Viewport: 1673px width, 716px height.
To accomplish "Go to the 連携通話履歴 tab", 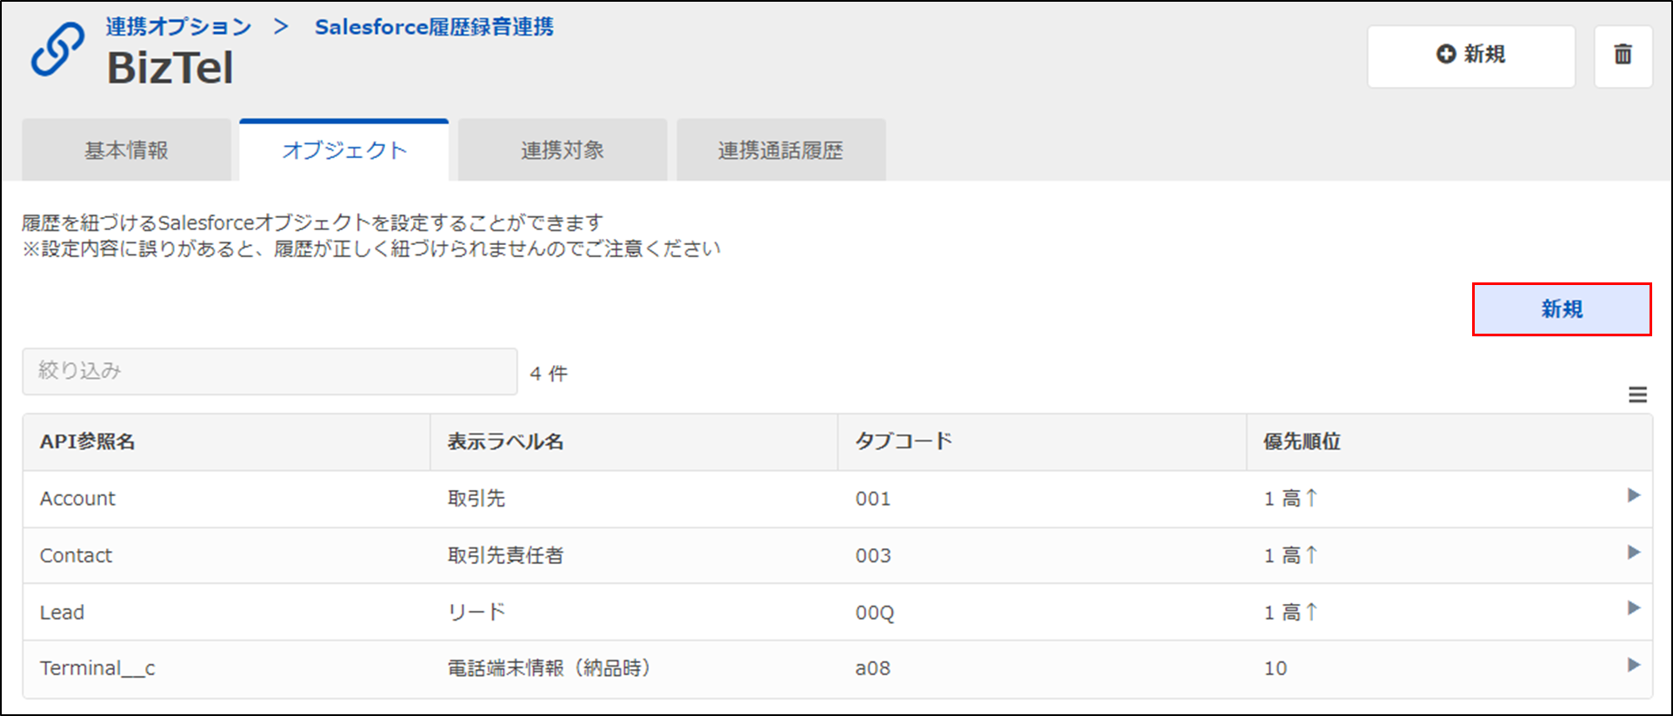I will coord(781,150).
